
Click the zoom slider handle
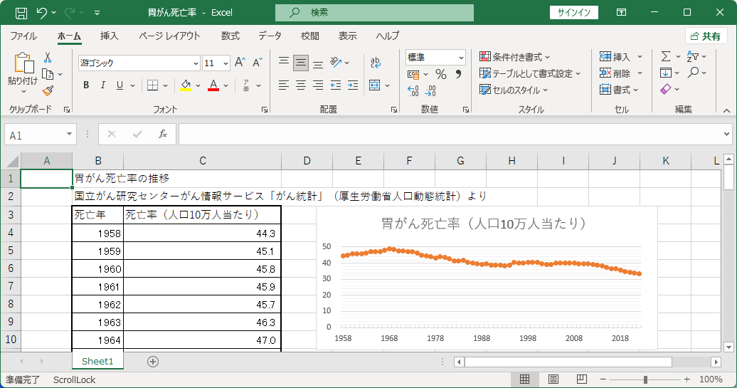pyautogui.click(x=646, y=379)
